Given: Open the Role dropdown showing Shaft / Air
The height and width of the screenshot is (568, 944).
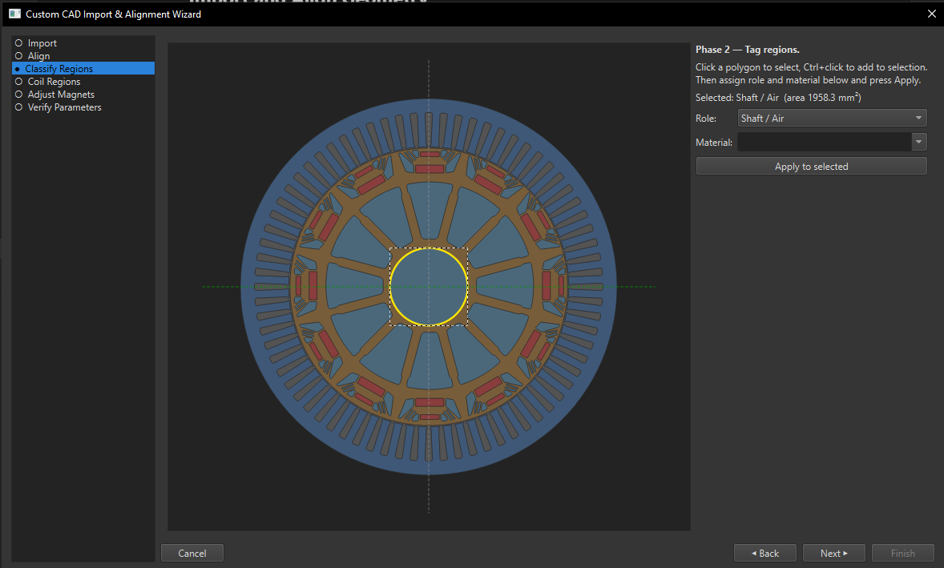Looking at the screenshot, I should [832, 118].
